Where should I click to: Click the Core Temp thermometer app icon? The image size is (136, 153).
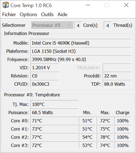pos(6,5)
